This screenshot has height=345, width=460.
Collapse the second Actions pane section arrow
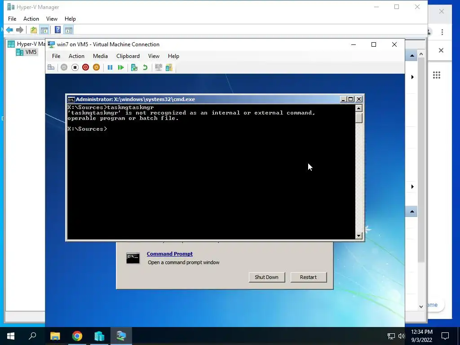[412, 212]
